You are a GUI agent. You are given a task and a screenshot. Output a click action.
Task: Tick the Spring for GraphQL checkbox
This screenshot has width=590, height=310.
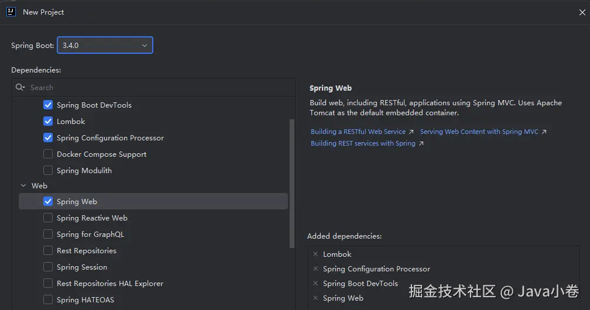click(x=48, y=235)
